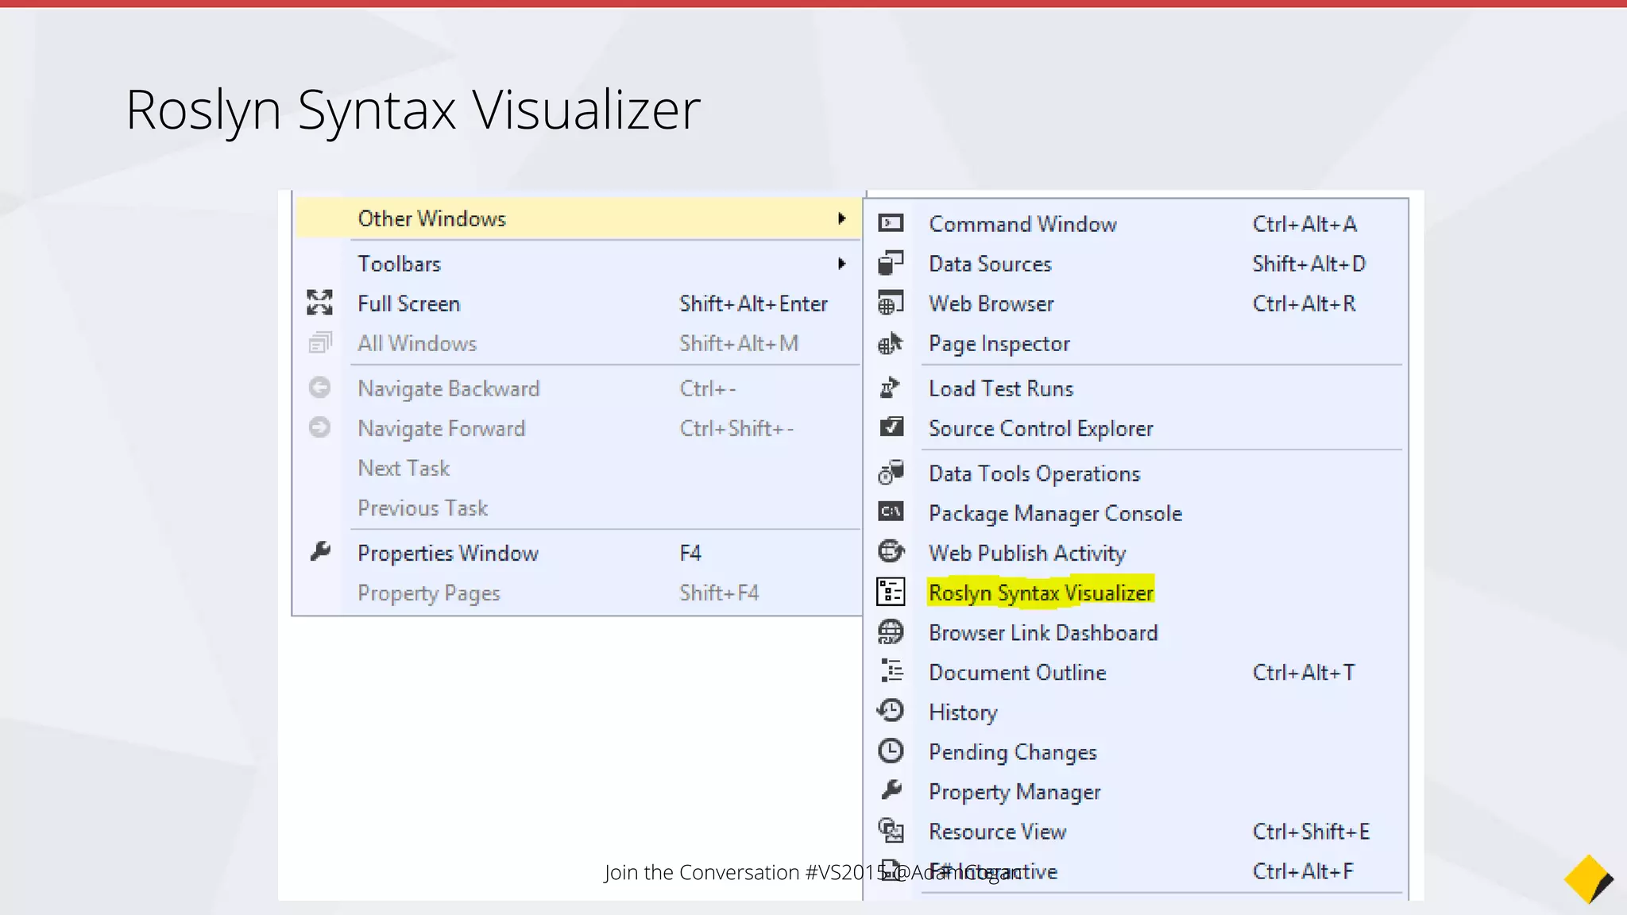Choose Navigate Forward menu item
Viewport: 1627px width, 915px height.
click(578, 428)
